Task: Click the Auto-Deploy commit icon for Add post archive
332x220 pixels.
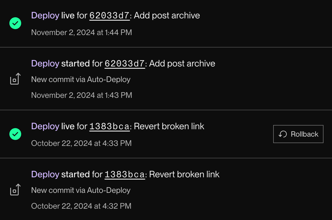Action: tap(15, 79)
